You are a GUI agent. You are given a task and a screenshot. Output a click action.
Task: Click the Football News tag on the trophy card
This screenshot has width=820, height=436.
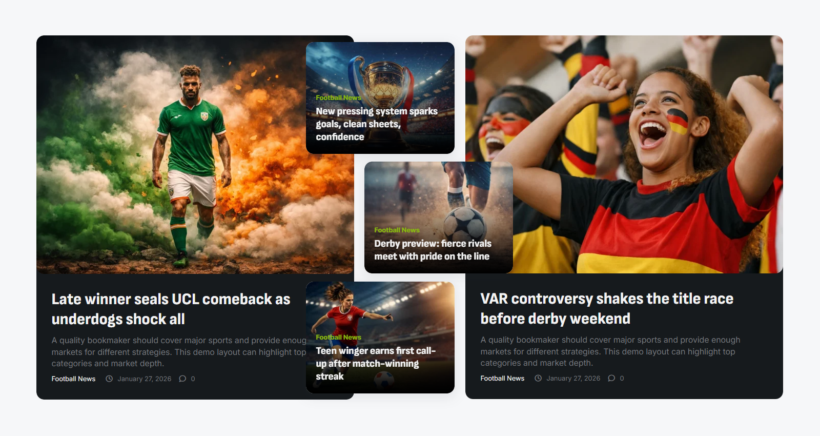338,97
